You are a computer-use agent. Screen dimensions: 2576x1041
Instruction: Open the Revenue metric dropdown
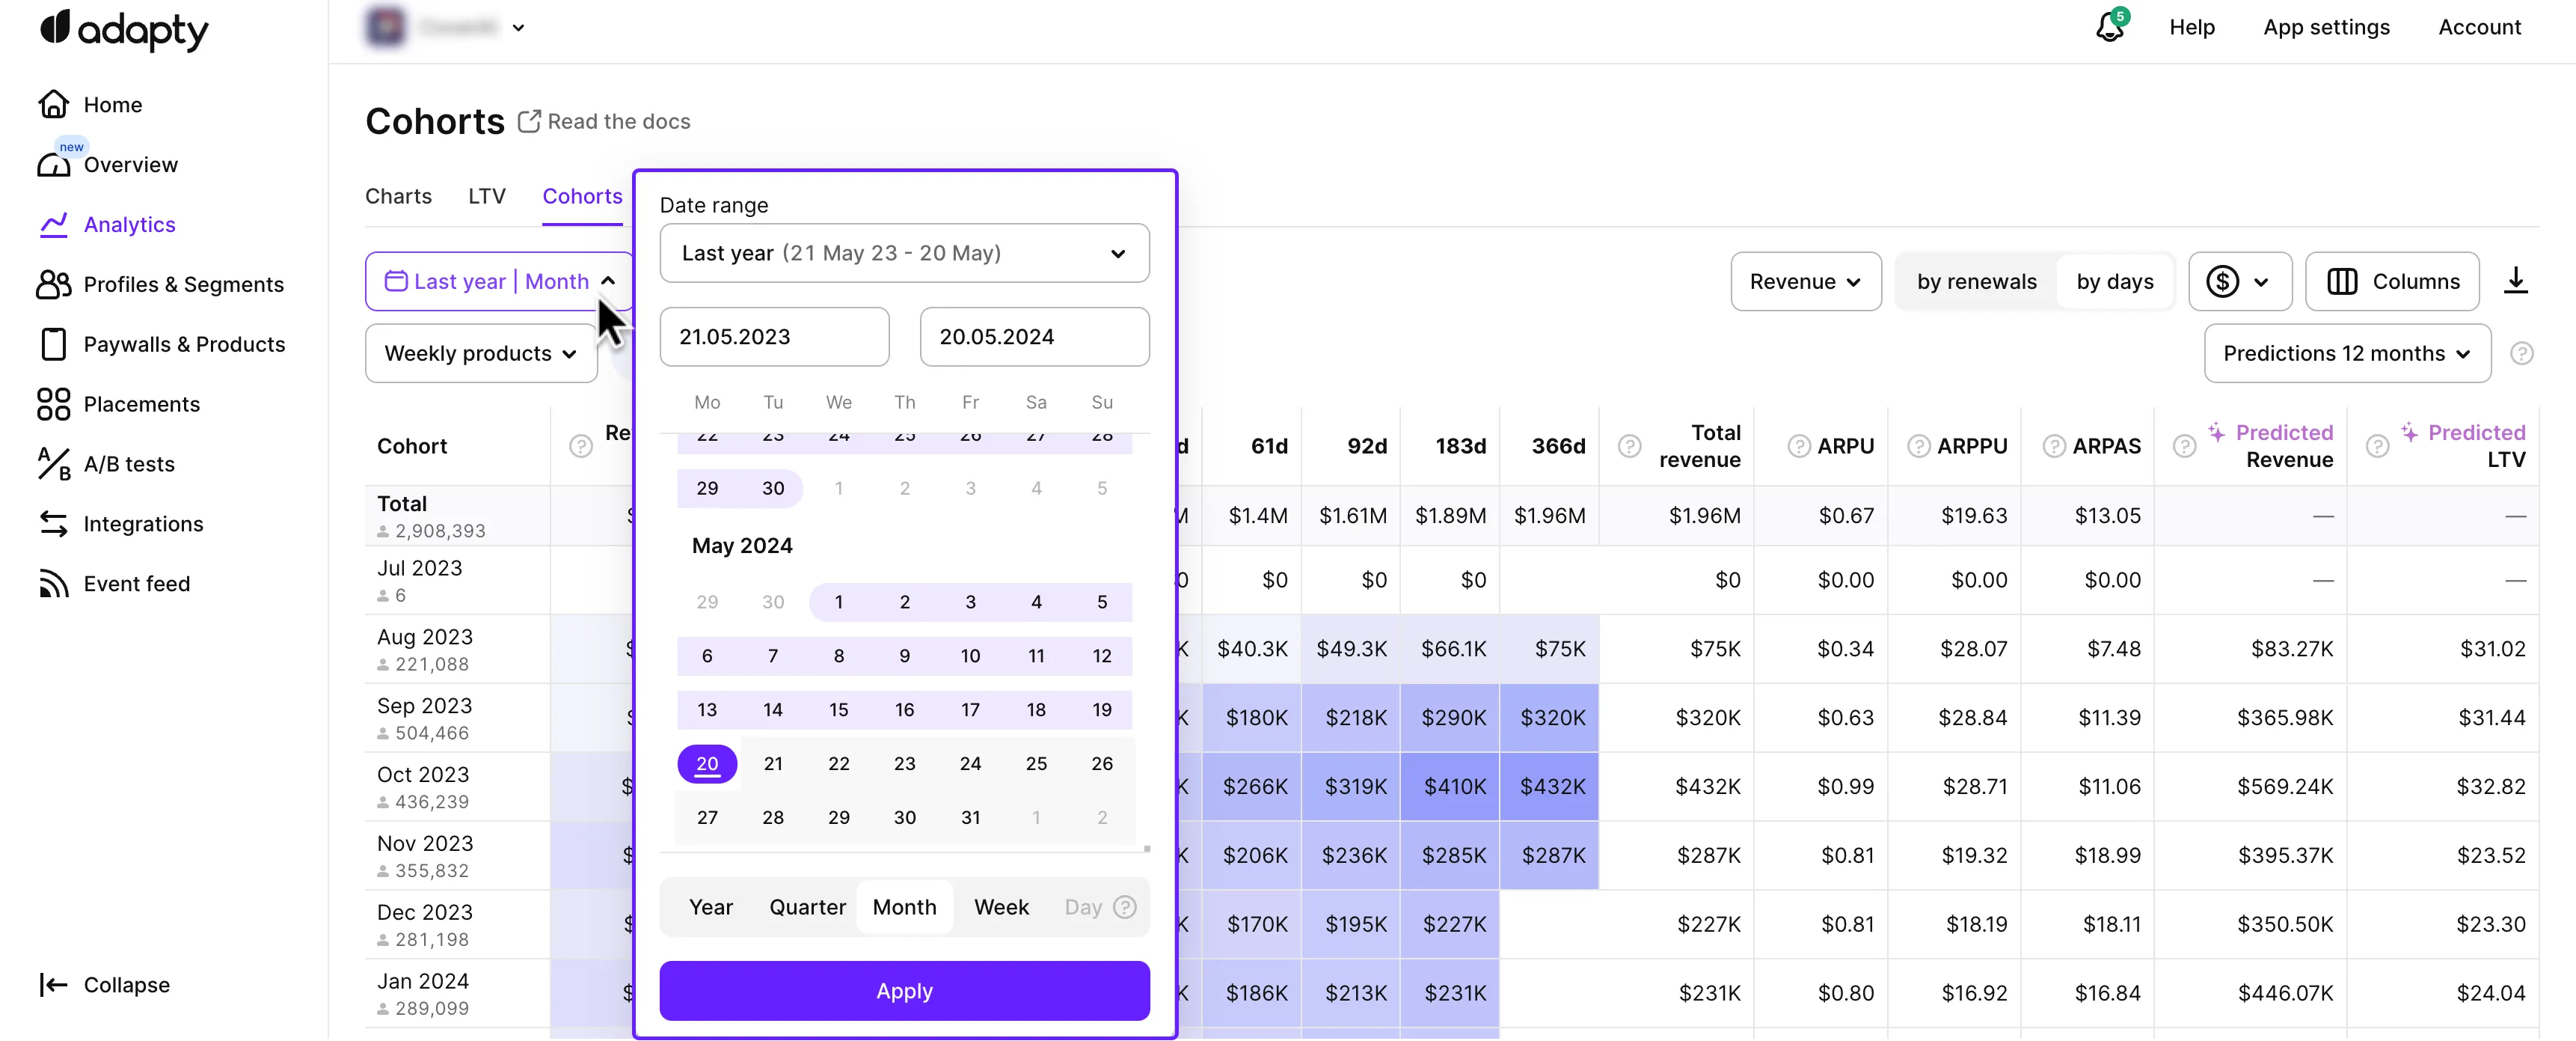(1804, 281)
